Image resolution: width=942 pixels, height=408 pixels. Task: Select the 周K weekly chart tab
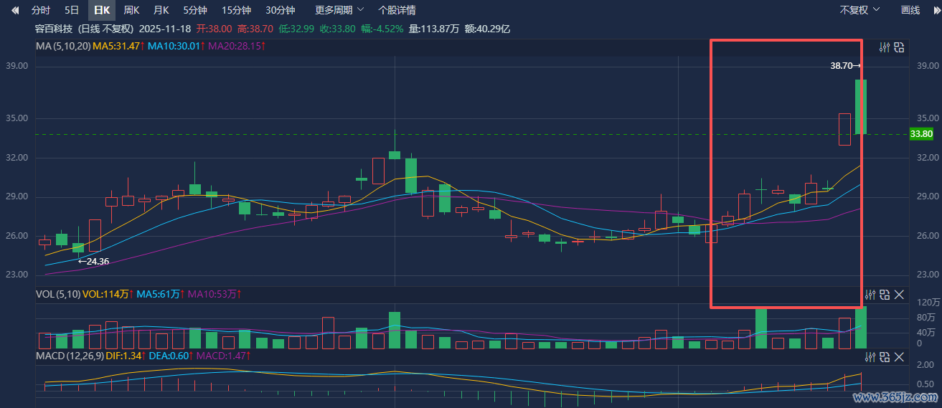131,10
